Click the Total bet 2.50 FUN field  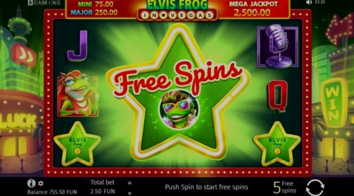[103, 187]
